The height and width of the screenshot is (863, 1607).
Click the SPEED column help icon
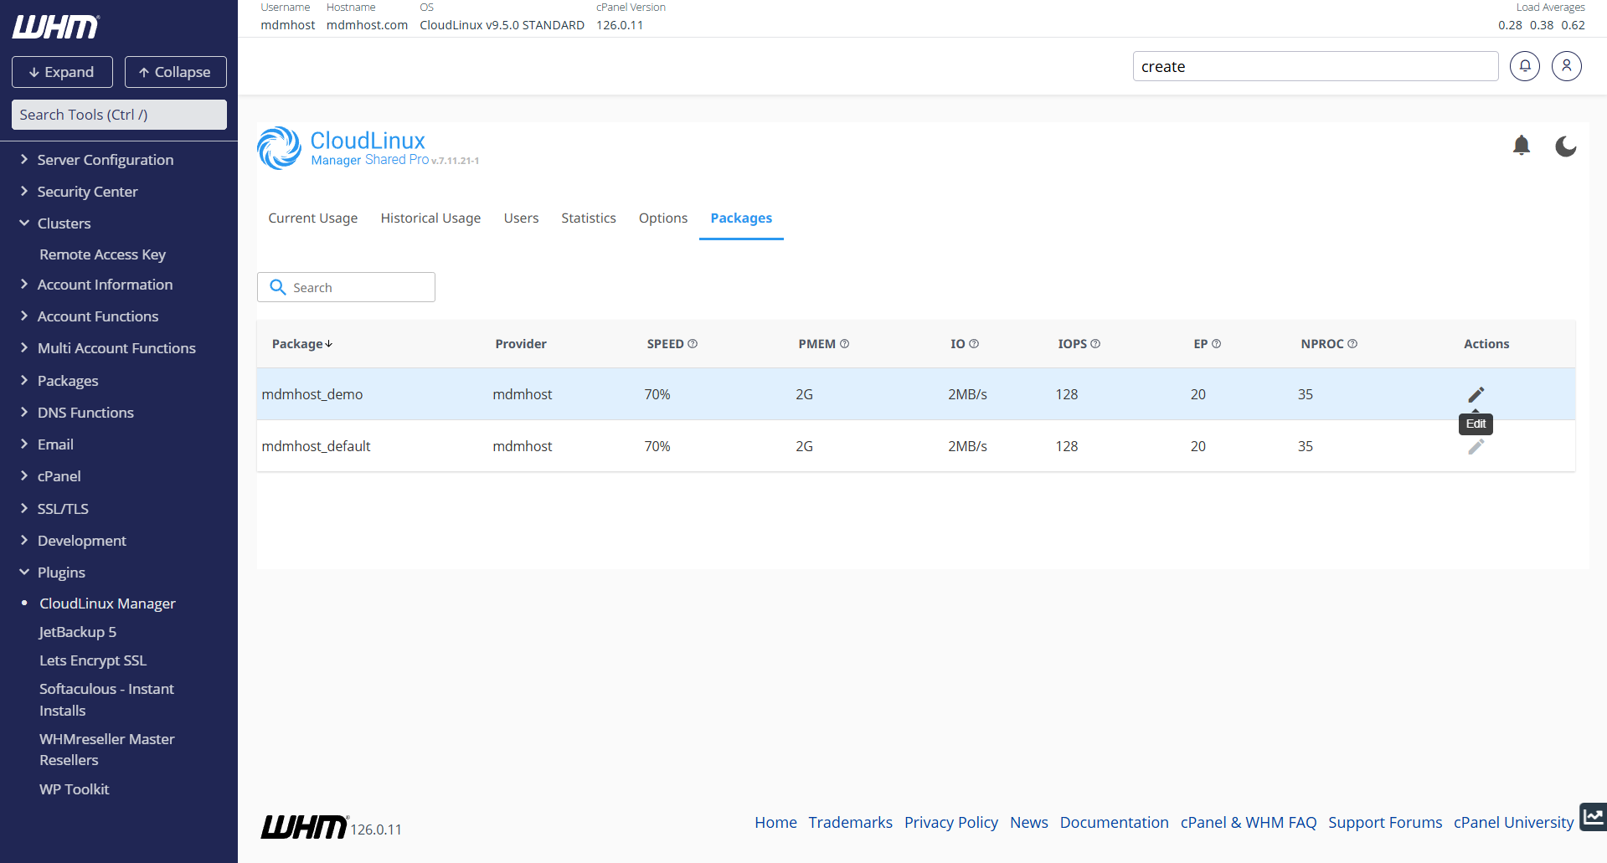coord(693,344)
